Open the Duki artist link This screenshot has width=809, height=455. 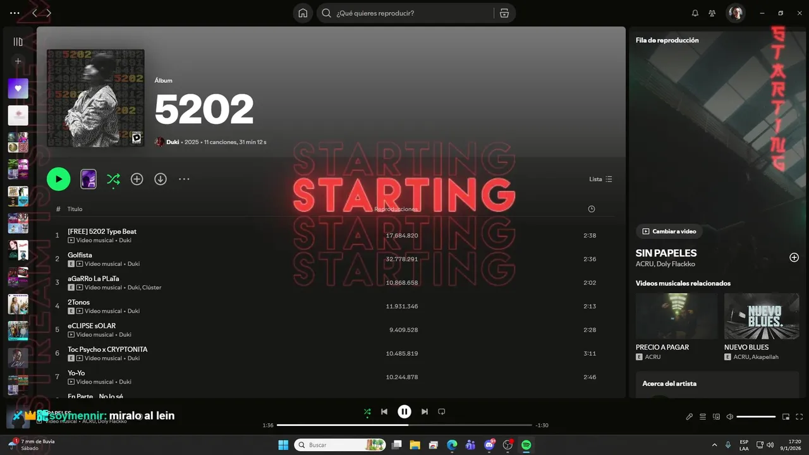[x=173, y=142]
